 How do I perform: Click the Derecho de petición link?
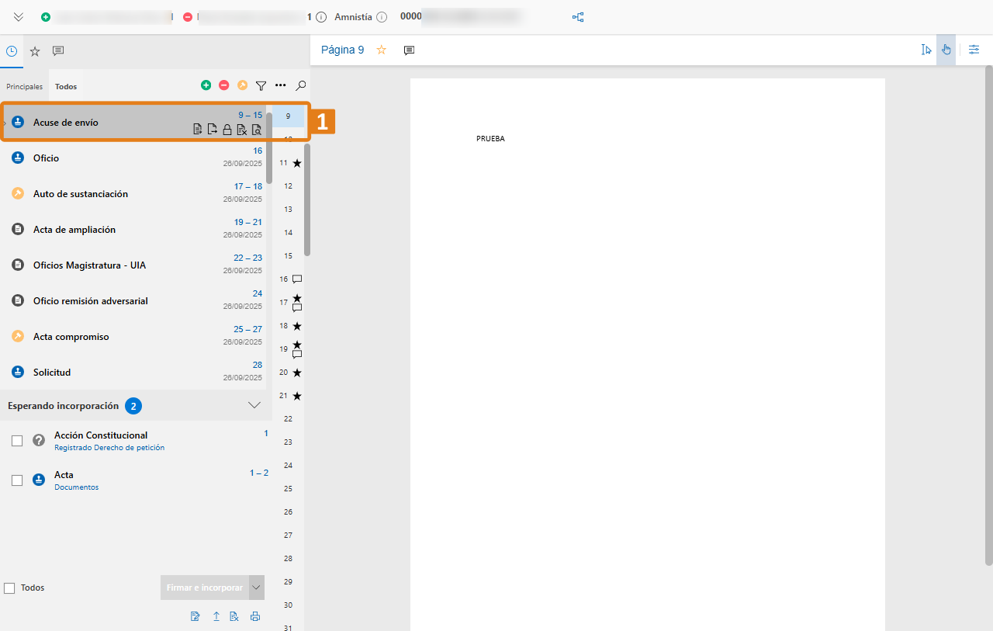pos(129,448)
